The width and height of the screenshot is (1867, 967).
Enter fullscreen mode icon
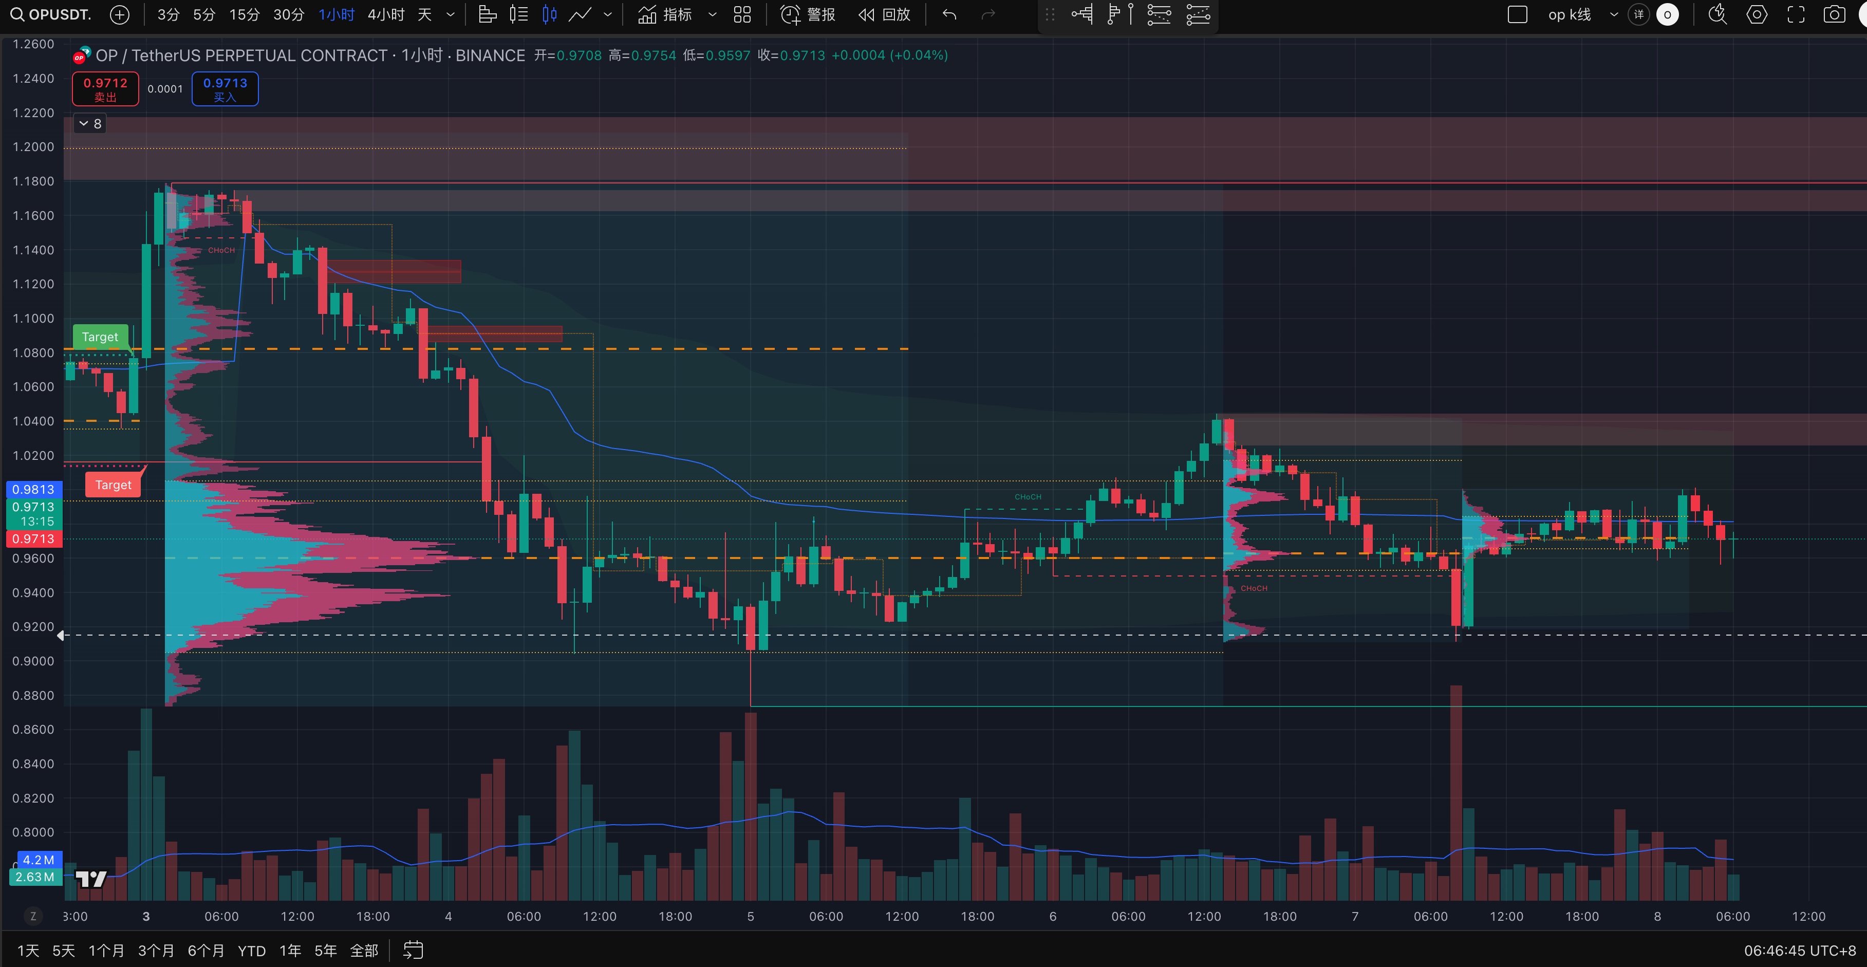1795,14
